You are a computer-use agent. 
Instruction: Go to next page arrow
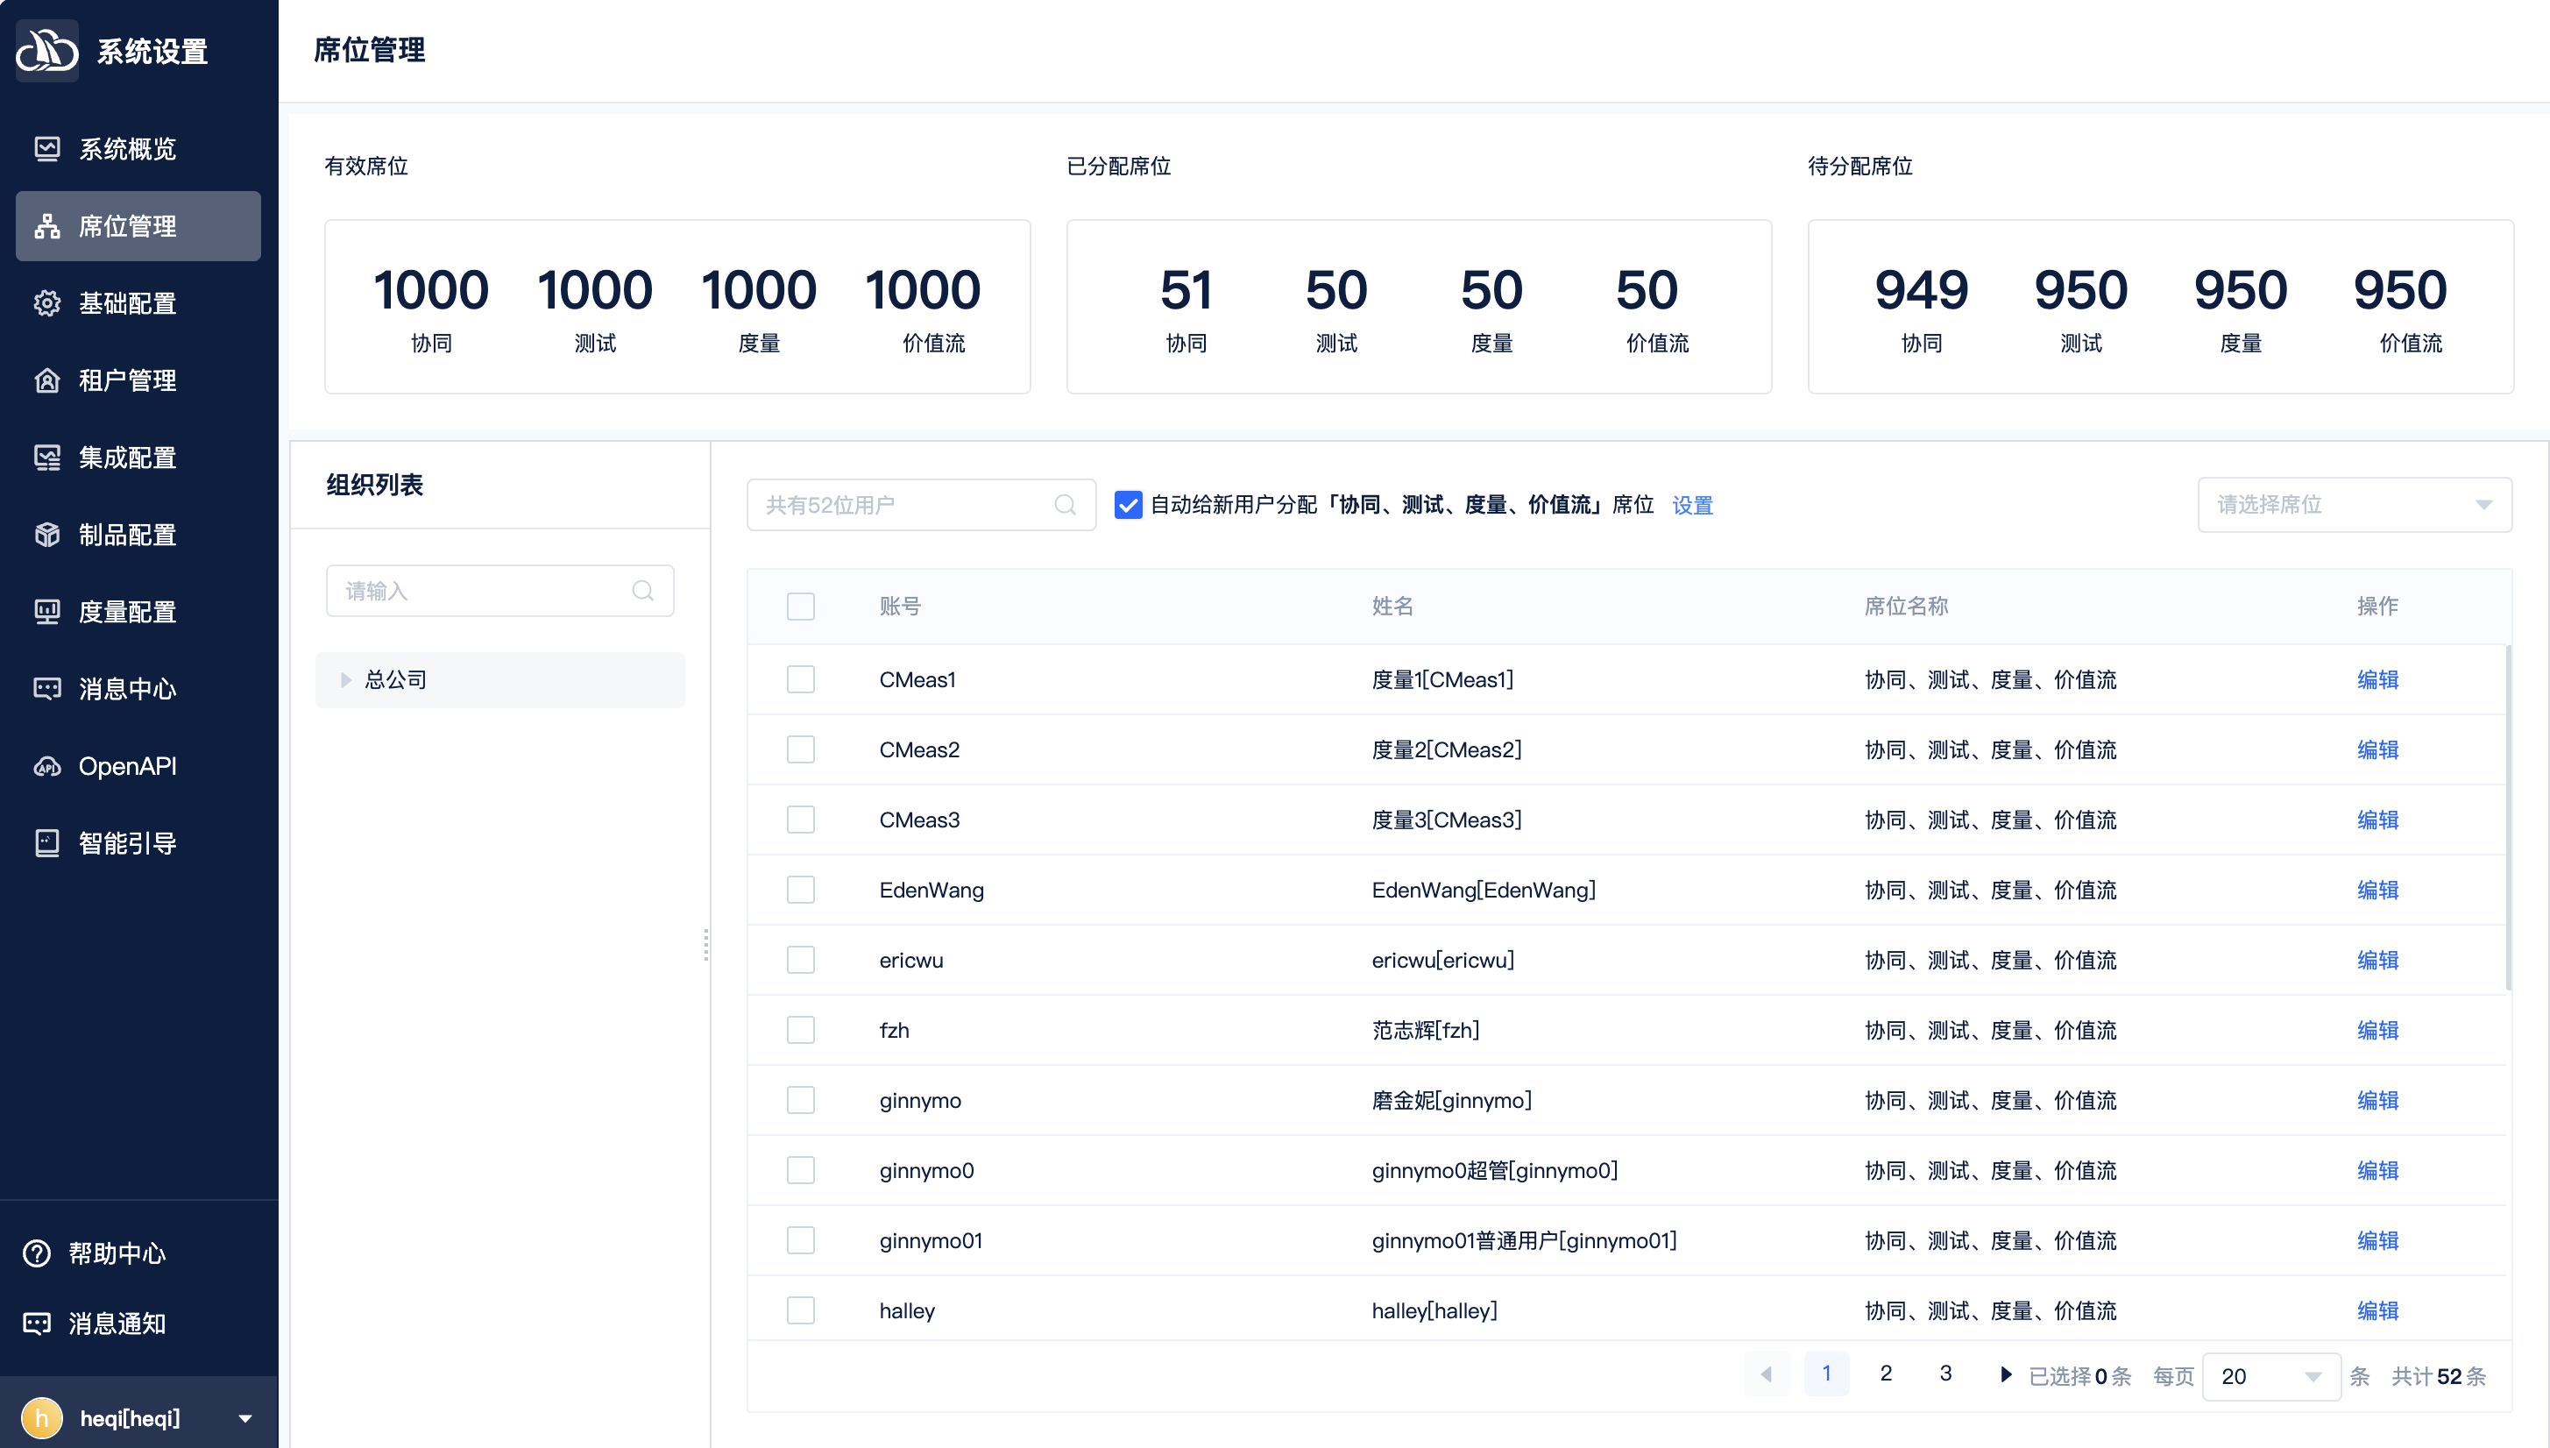pyautogui.click(x=2005, y=1374)
